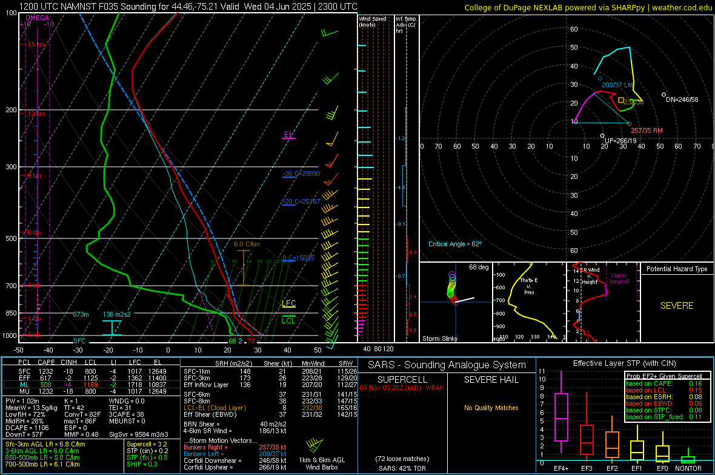This screenshot has width=715, height=475.
Task: Select the yellow LFC level label
Action: pyautogui.click(x=288, y=303)
